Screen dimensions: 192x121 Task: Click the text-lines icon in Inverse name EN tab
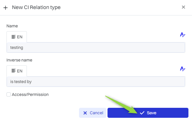point(14,70)
